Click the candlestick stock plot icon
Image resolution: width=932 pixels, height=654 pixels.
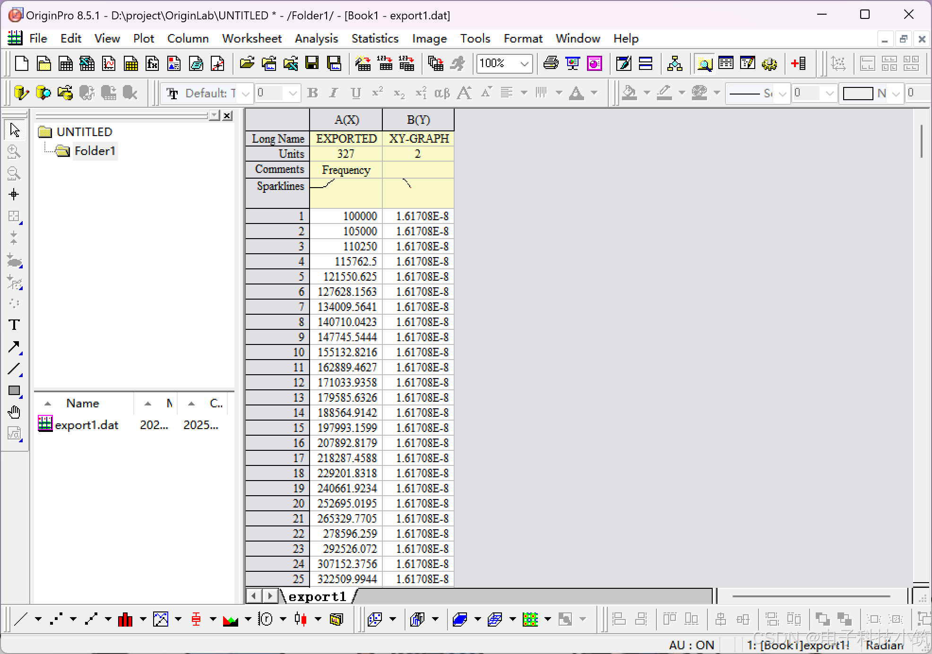[x=301, y=619]
